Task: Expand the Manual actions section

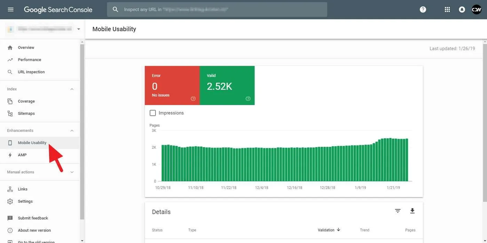Action: tap(72, 172)
